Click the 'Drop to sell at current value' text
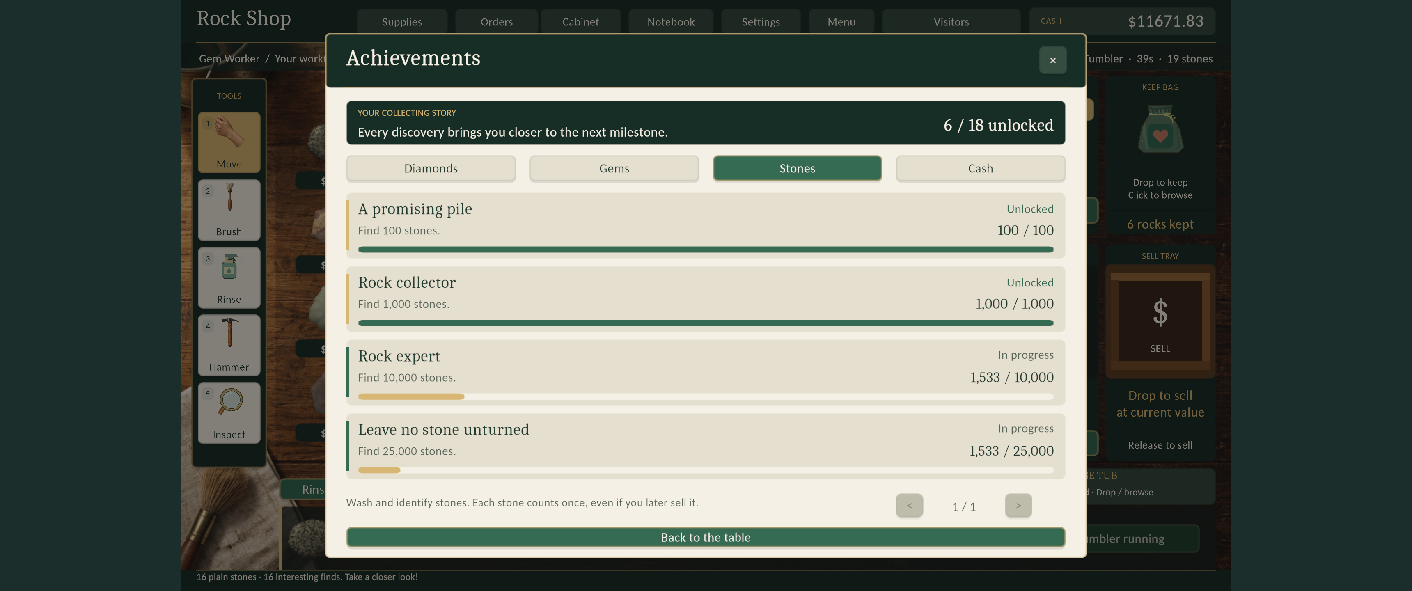 pyautogui.click(x=1160, y=404)
